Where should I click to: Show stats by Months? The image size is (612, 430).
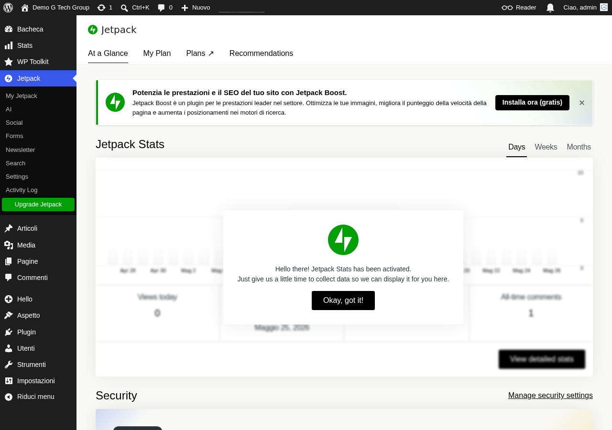point(579,147)
